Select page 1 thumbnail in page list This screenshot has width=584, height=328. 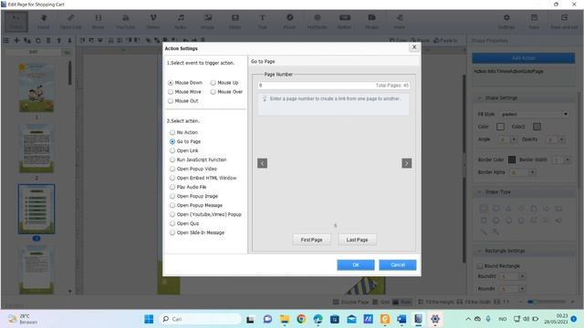pos(36,87)
